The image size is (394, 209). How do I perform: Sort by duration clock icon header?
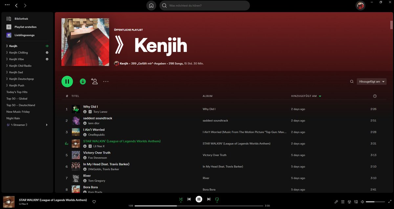pos(375,96)
